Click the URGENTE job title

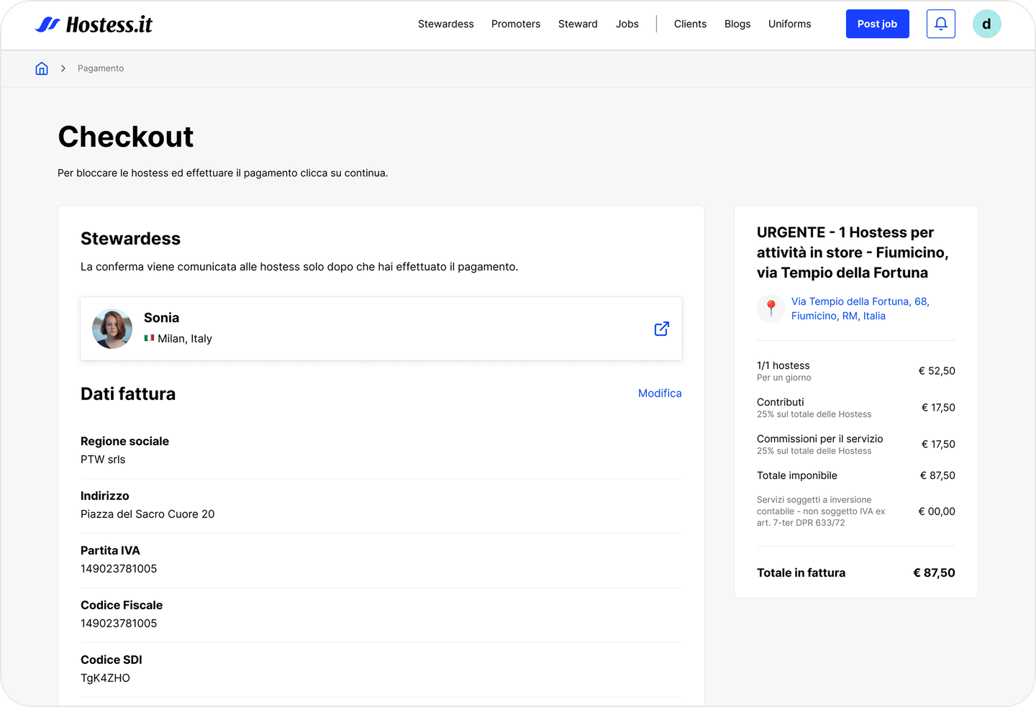(853, 252)
